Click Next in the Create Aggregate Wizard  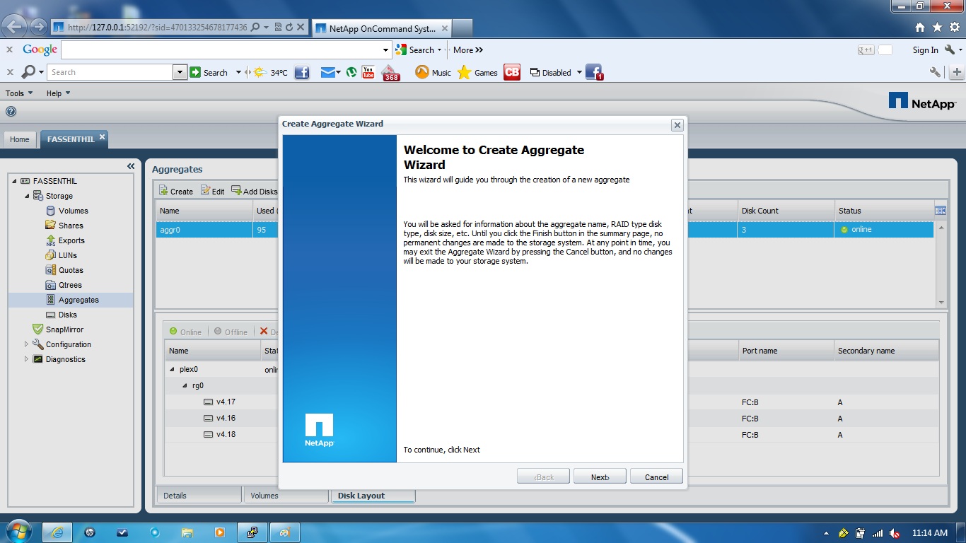(x=599, y=476)
